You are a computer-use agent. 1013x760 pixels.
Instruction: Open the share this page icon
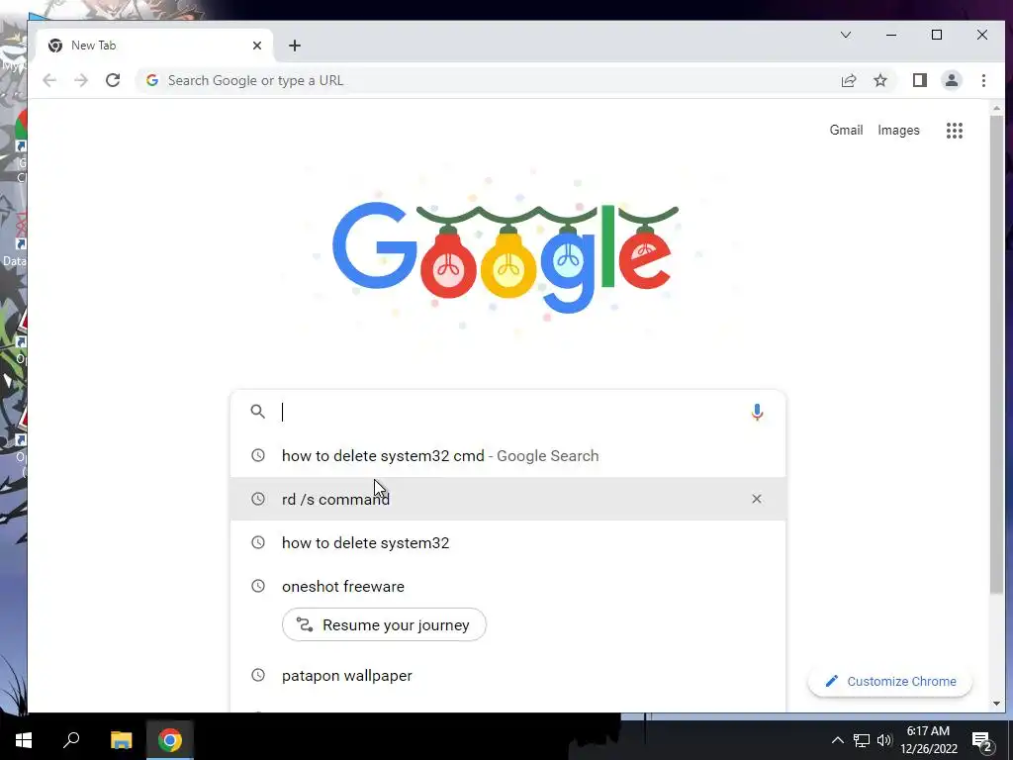pos(848,80)
